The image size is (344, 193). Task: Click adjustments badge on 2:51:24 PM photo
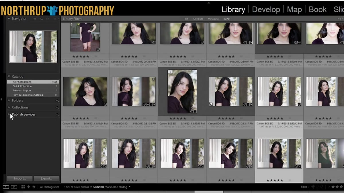pos(105,166)
